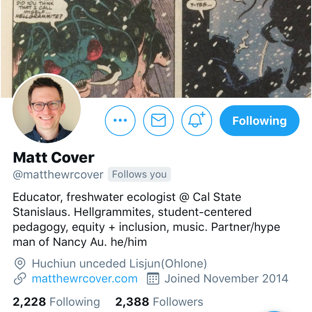Click the Huchiun unceded Lisjun(Ohlone) location text
Screen dimensions: 312x312
click(x=119, y=263)
